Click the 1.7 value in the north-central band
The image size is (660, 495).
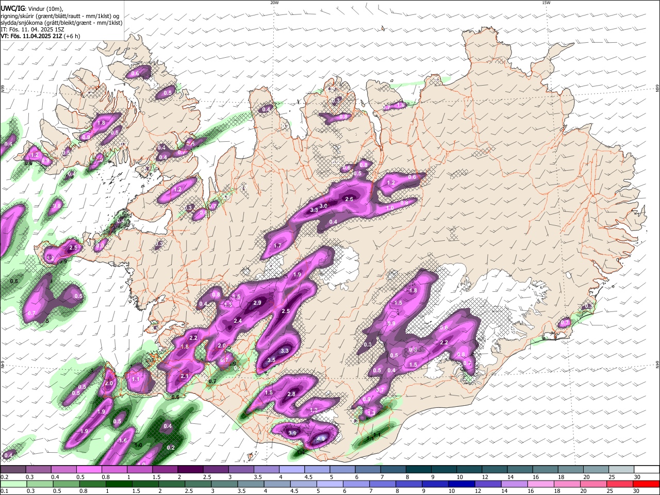[277, 245]
